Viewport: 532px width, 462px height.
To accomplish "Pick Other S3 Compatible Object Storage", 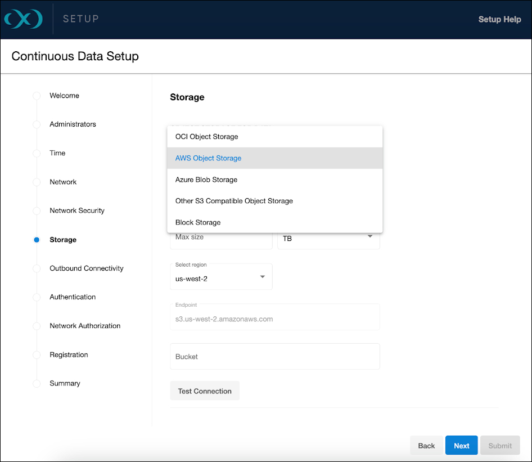I will (x=236, y=200).
